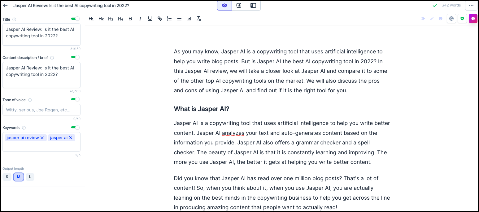The height and width of the screenshot is (212, 479).
Task: Open the three-dots more options menu
Action: click(x=471, y=6)
